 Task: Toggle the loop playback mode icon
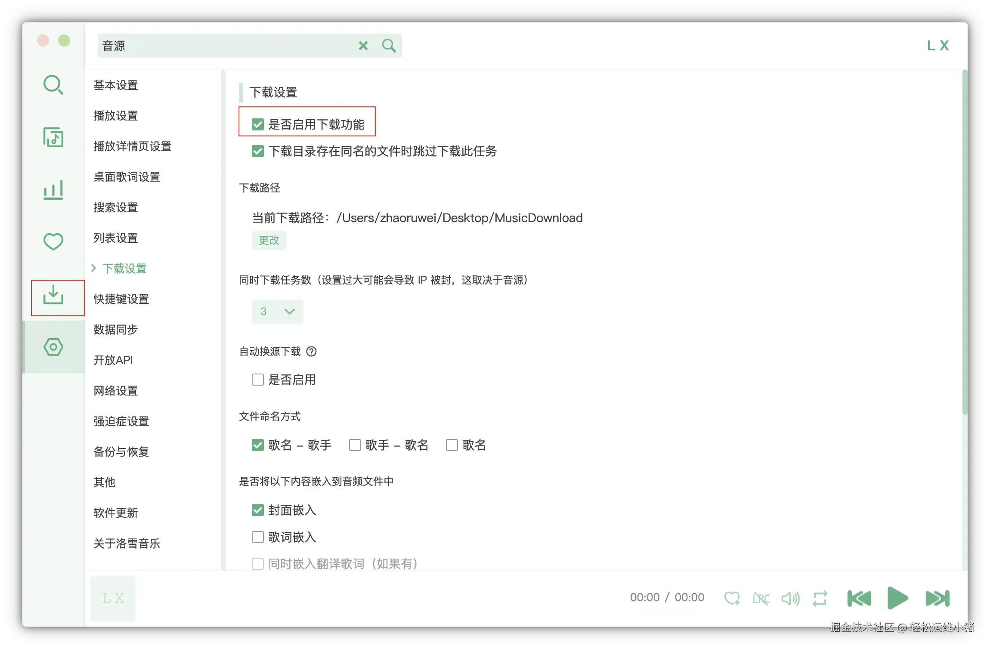point(820,598)
